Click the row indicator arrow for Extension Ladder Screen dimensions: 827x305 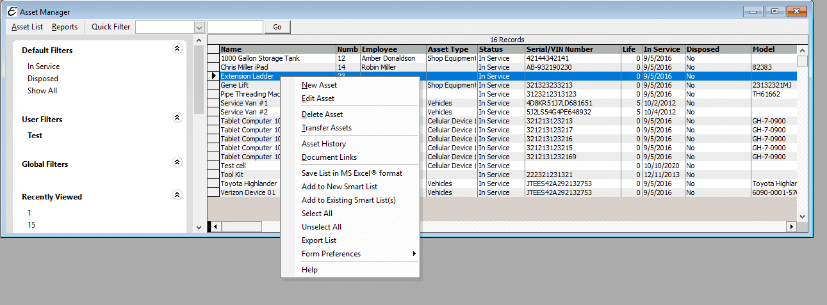pos(213,76)
